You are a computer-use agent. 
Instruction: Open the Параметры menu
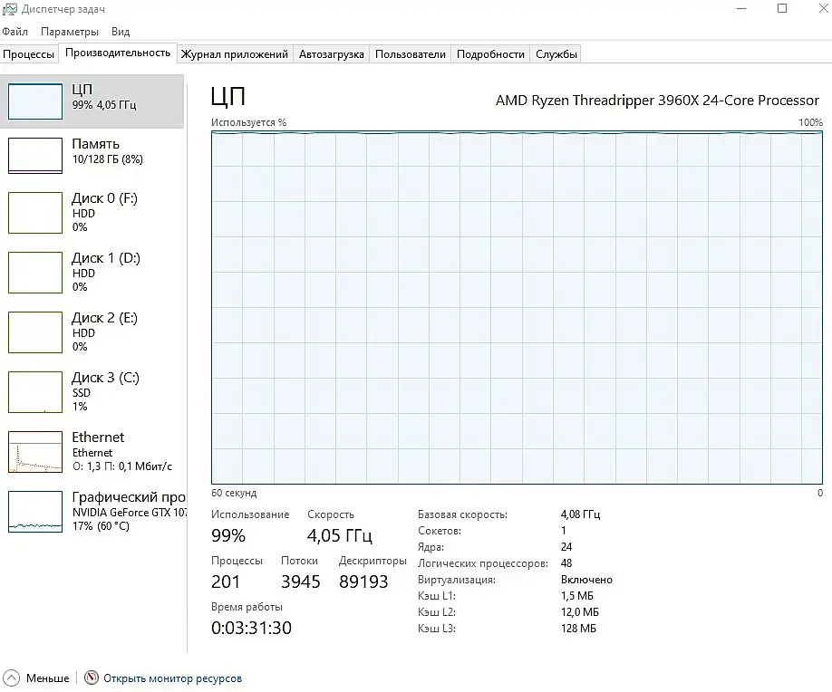click(x=70, y=32)
